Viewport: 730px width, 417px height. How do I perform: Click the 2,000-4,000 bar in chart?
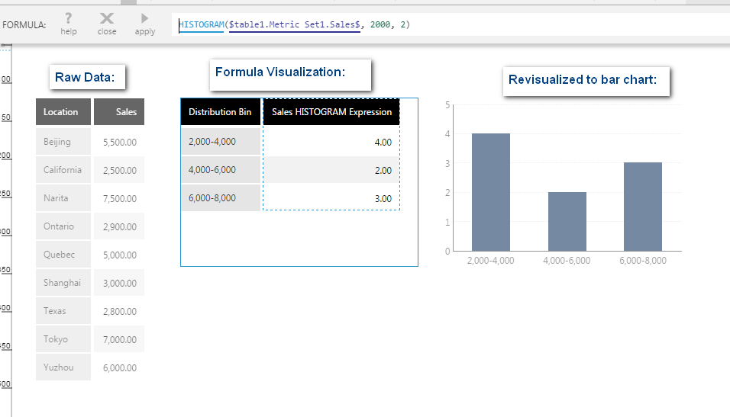(491, 192)
